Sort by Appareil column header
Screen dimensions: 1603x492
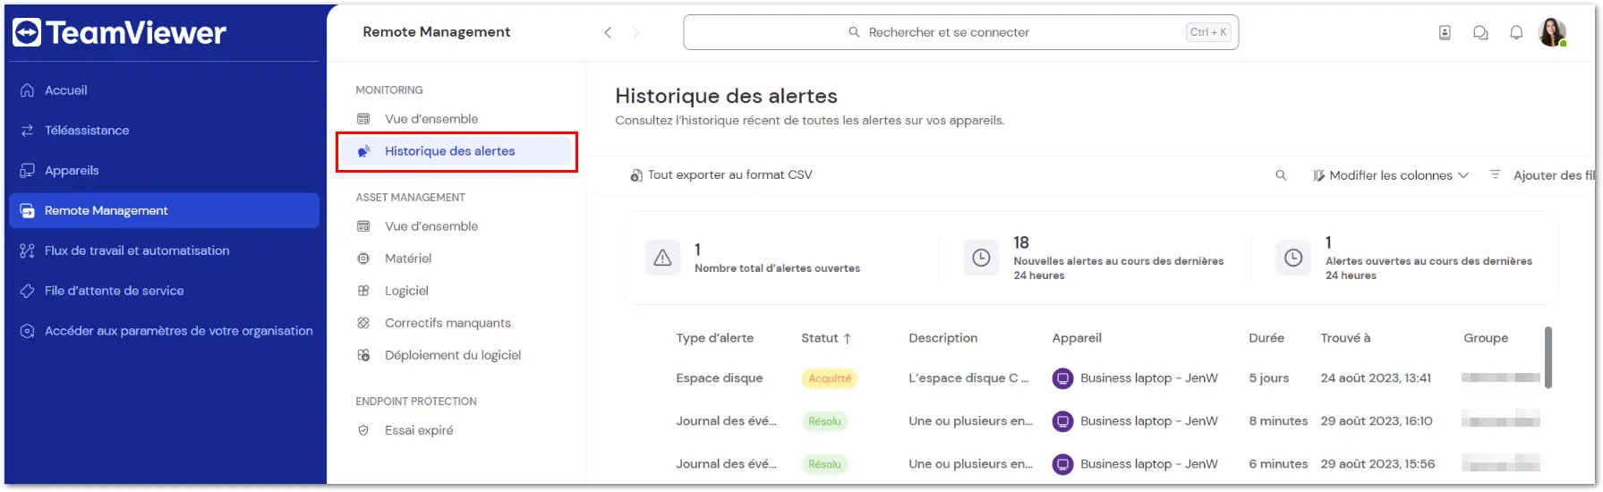1077,338
